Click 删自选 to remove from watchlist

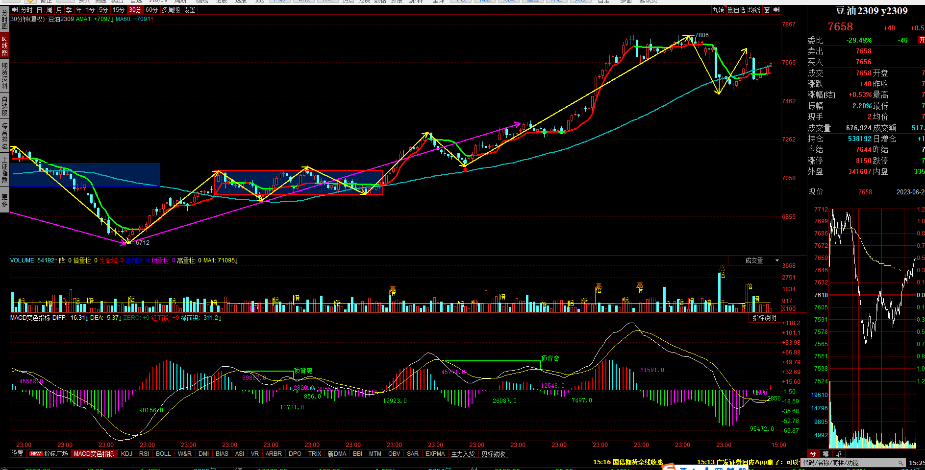736,10
